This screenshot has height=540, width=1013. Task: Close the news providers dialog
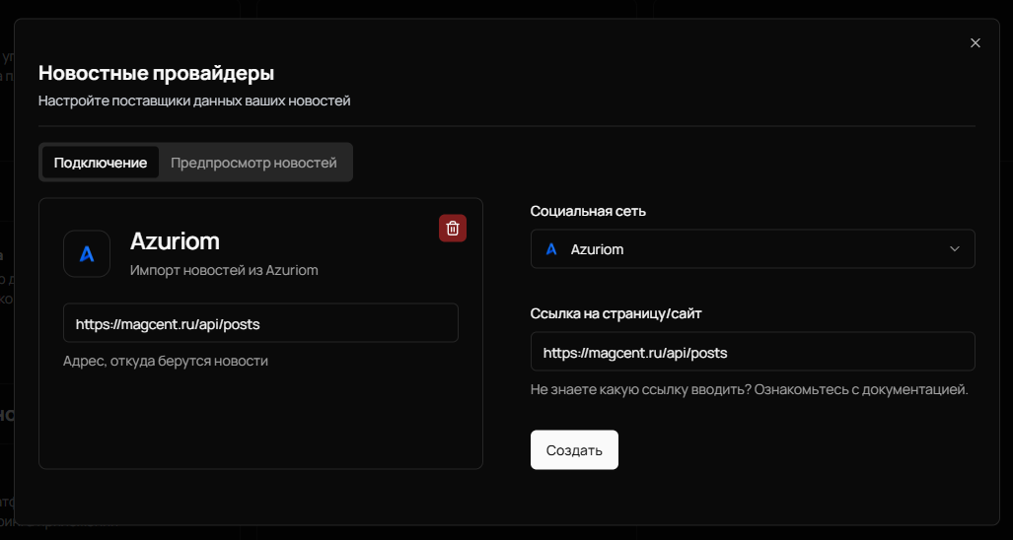(x=976, y=43)
